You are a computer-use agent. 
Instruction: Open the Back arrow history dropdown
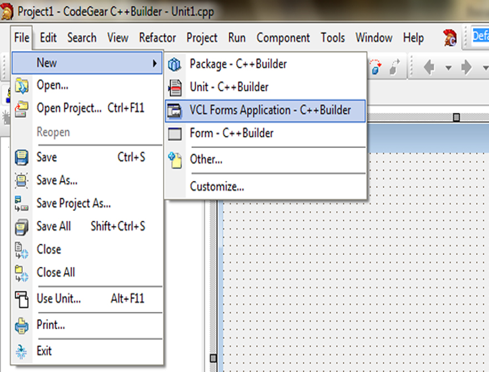tap(448, 68)
